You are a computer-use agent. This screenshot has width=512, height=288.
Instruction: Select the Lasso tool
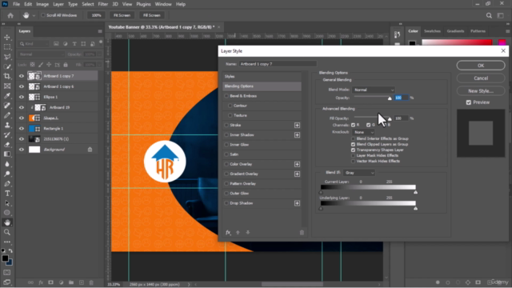click(x=7, y=57)
